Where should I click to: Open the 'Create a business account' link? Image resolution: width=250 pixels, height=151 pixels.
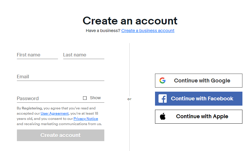click(148, 31)
